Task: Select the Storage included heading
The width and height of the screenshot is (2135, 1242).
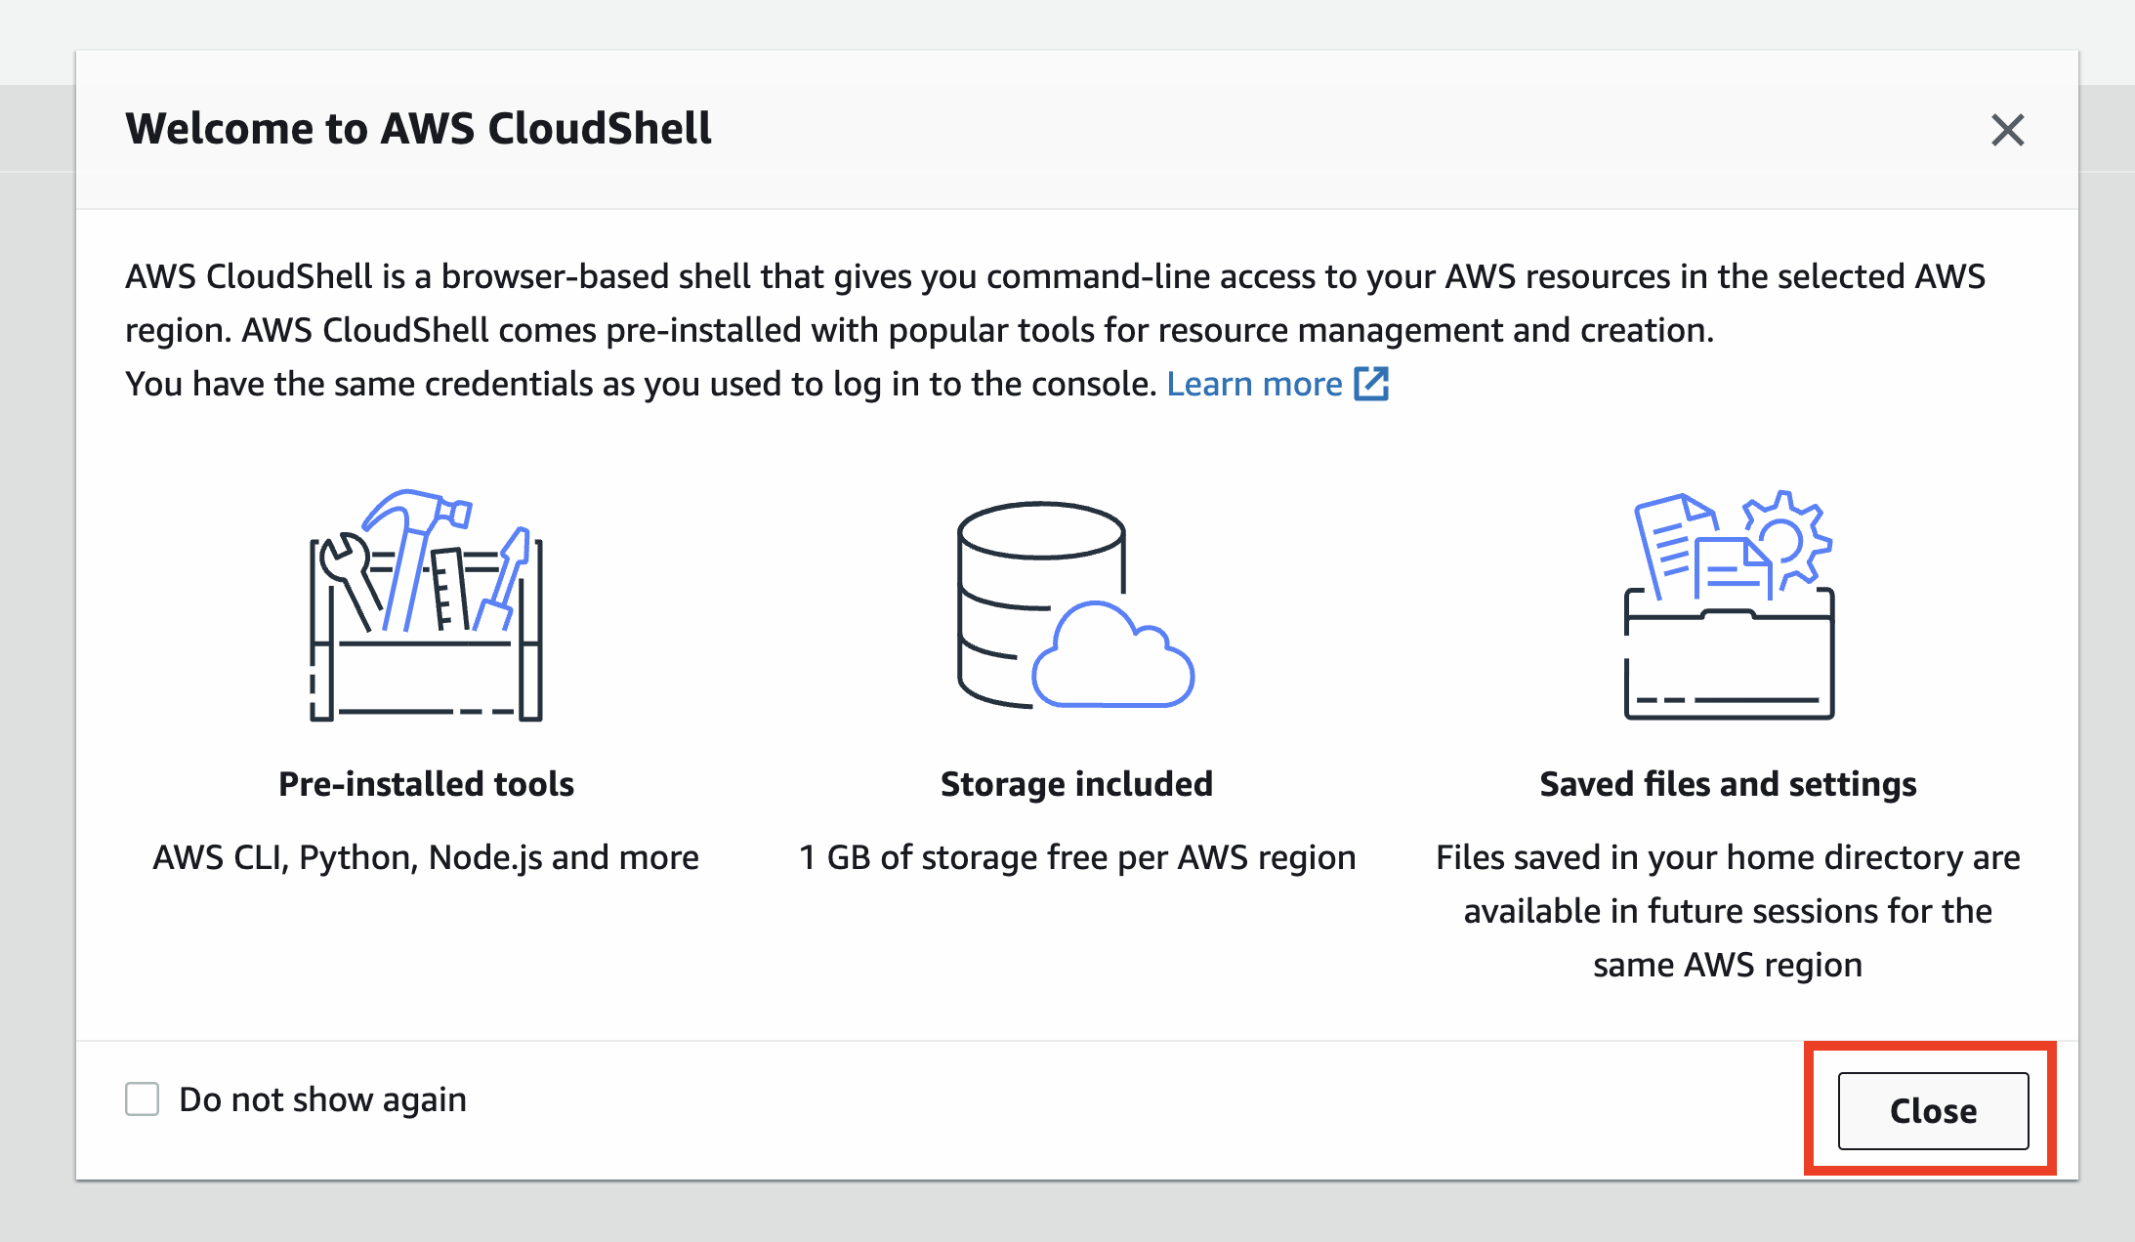Action: tap(1076, 784)
